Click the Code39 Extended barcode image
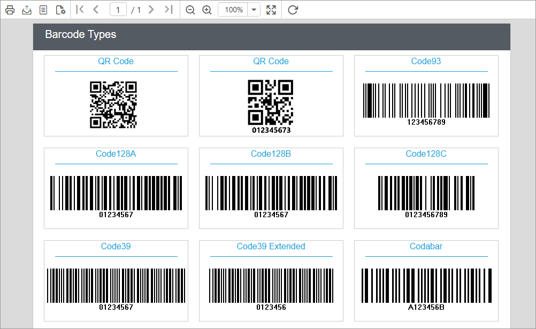 click(x=271, y=286)
